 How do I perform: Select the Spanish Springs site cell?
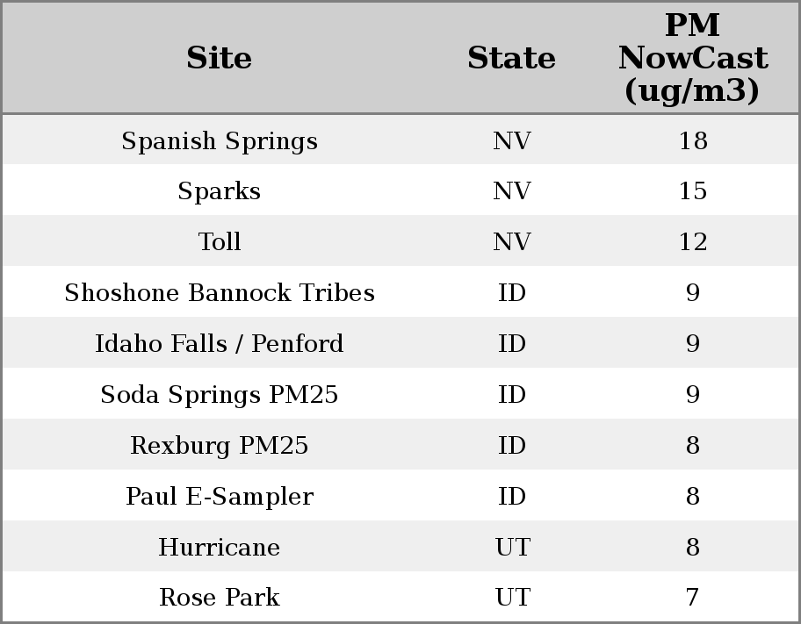(x=219, y=141)
